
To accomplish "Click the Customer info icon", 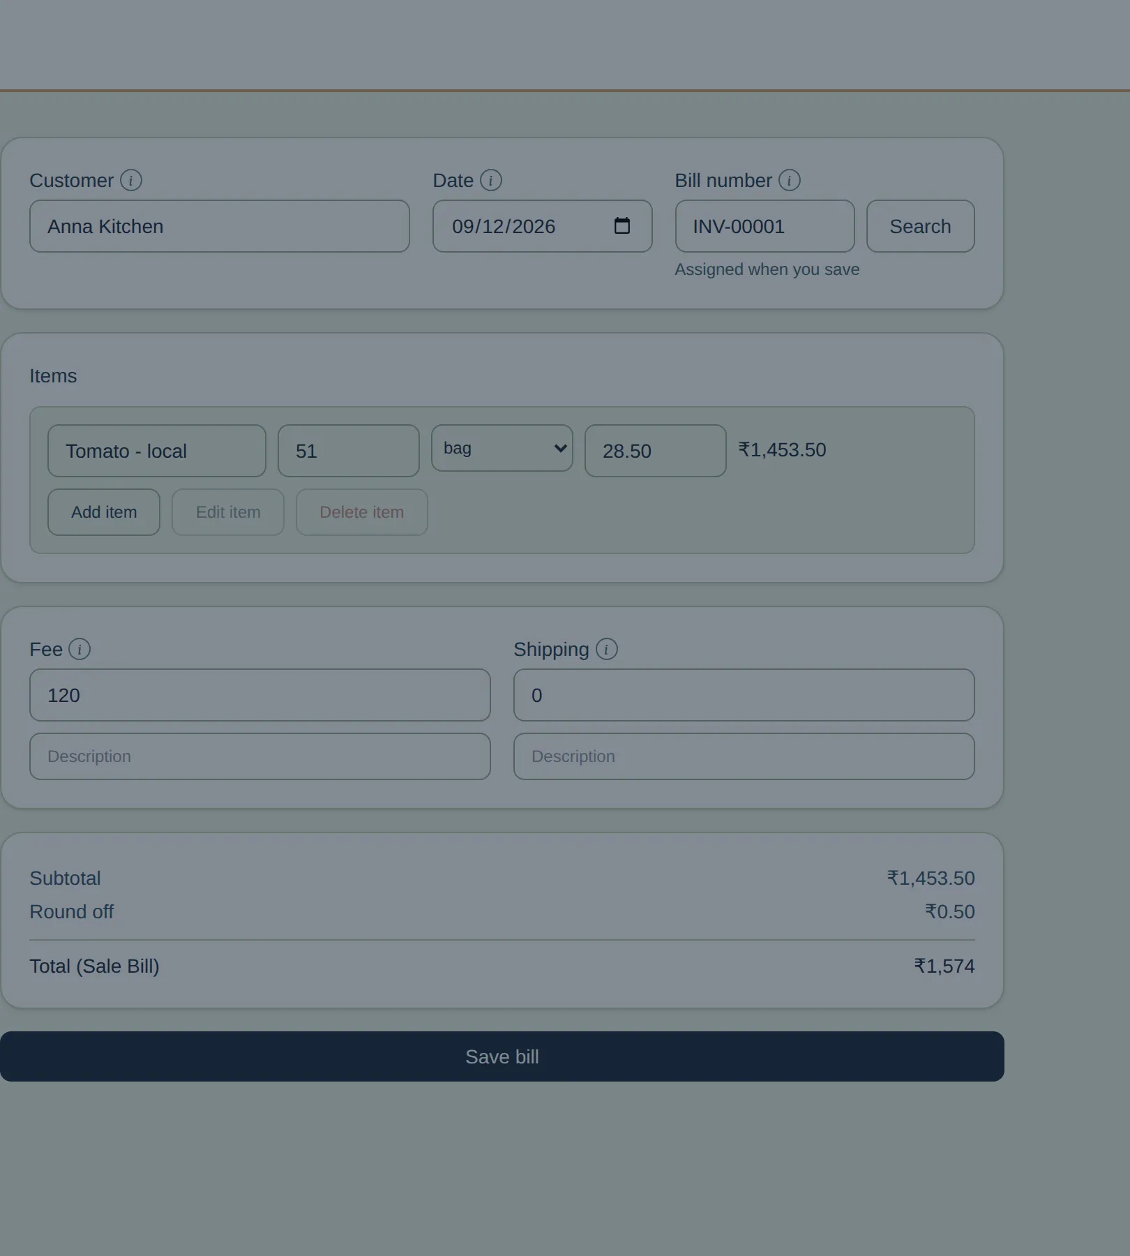I will tap(131, 180).
